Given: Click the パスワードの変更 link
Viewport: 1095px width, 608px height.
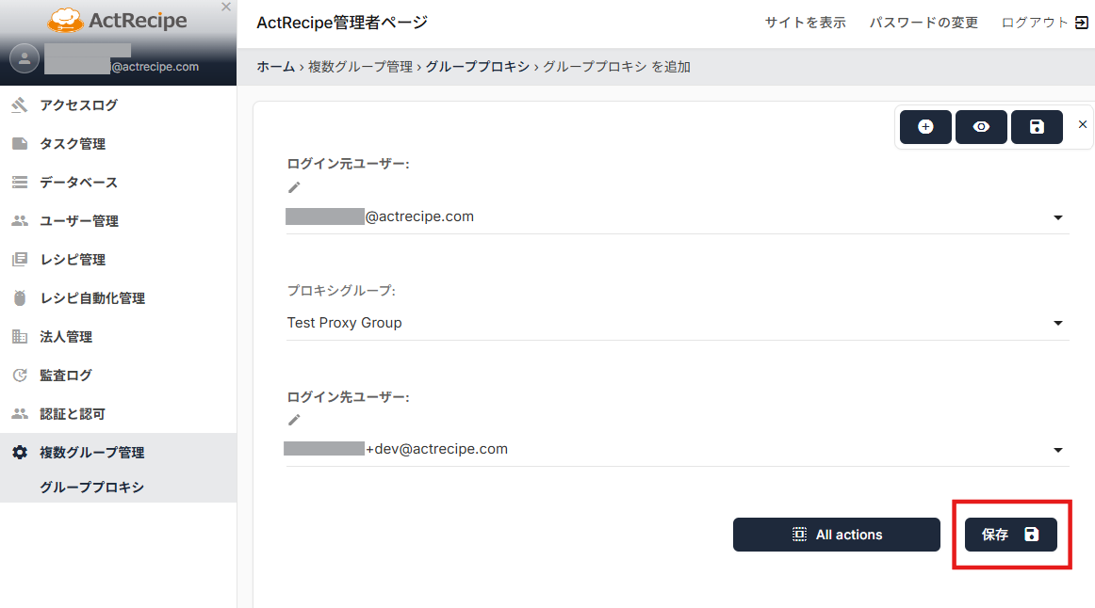Looking at the screenshot, I should point(923,23).
